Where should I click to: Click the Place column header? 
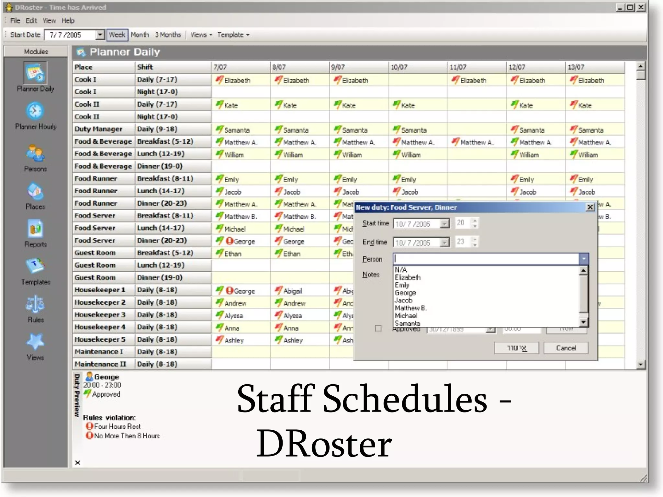104,67
